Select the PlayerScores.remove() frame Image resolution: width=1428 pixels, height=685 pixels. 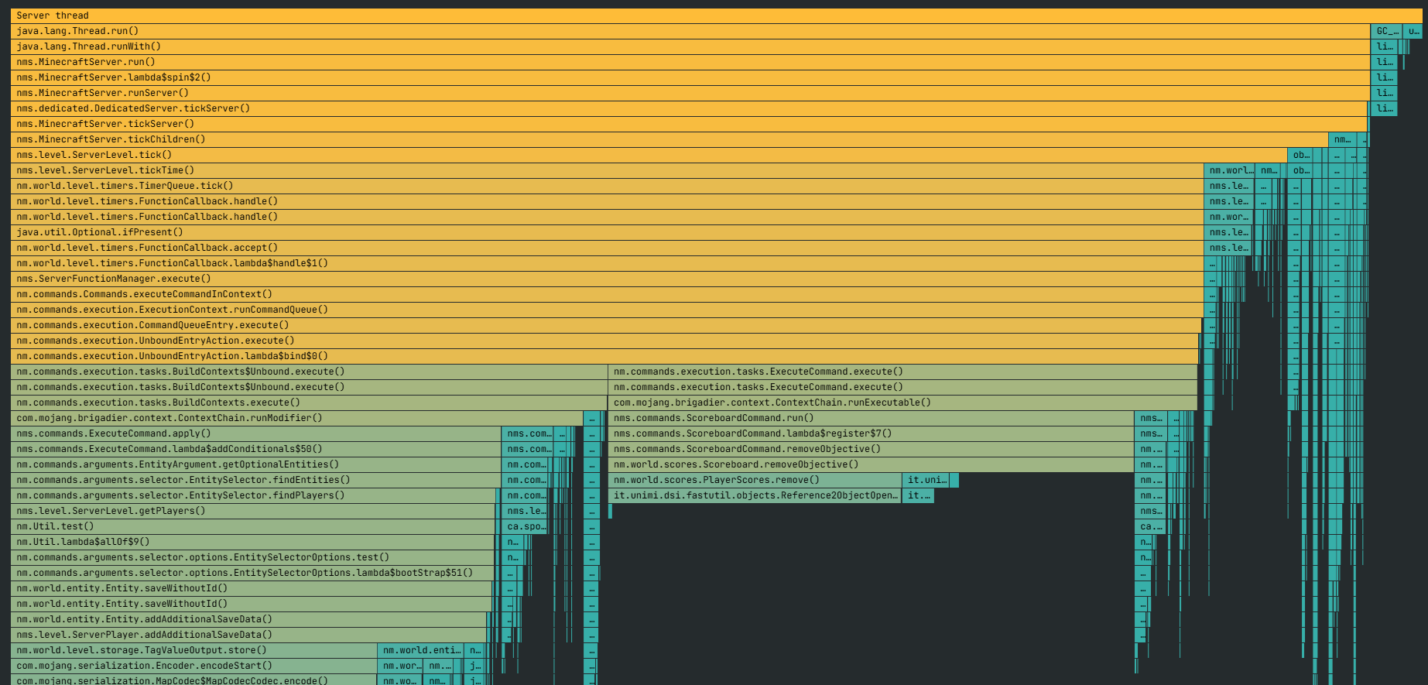pos(755,480)
